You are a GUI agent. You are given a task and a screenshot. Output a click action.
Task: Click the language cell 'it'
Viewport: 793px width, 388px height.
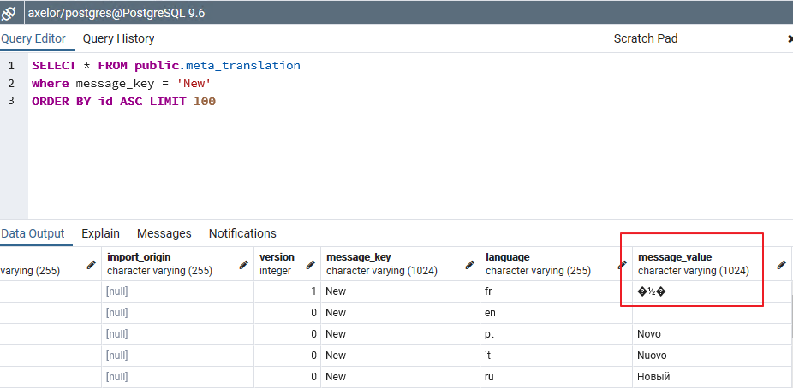[557, 356]
